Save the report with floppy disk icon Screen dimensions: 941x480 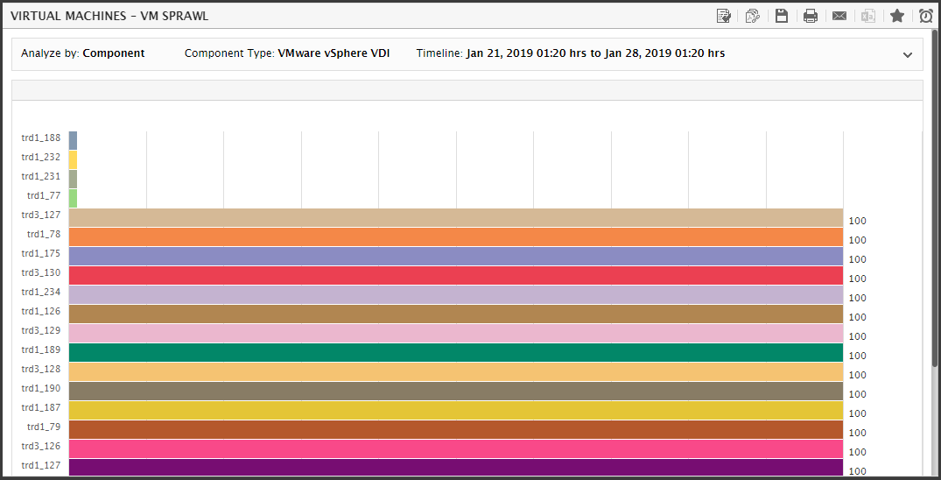[781, 16]
